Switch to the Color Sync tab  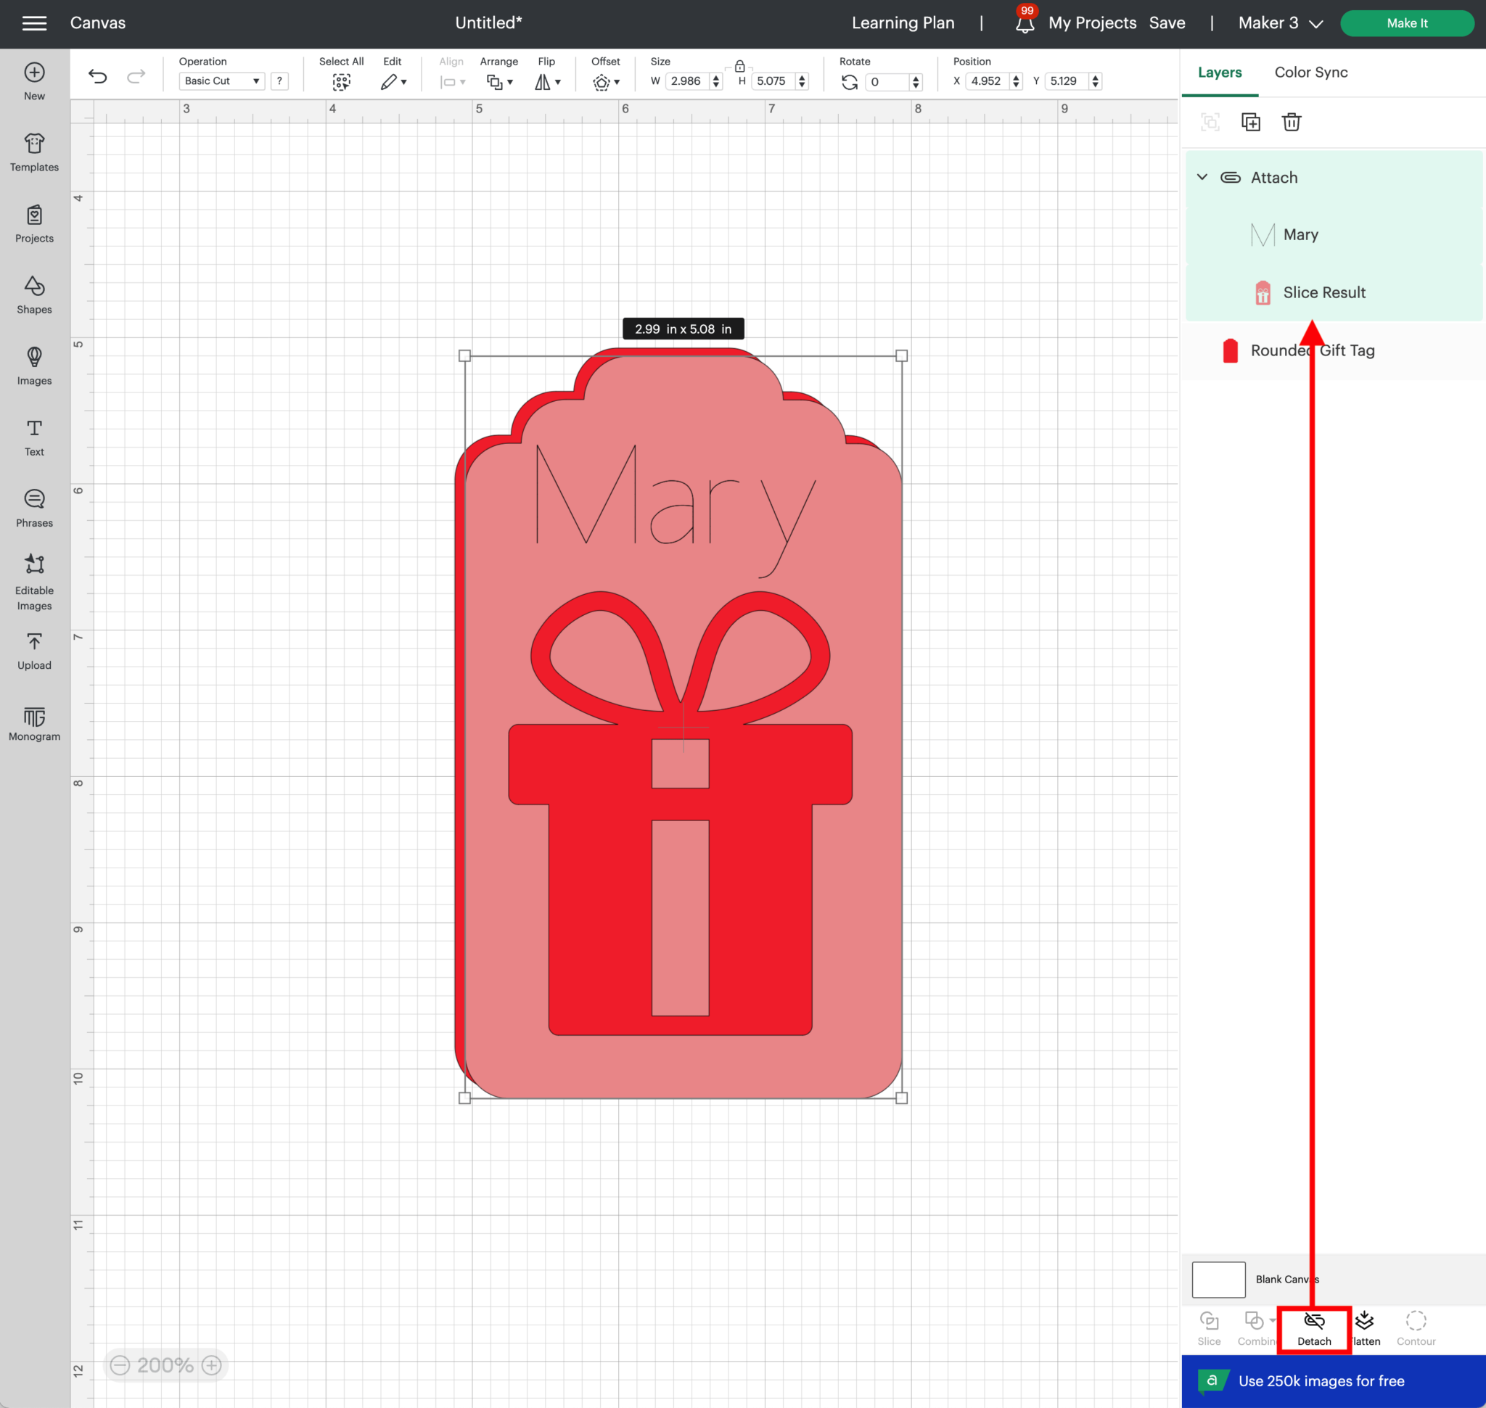coord(1311,72)
